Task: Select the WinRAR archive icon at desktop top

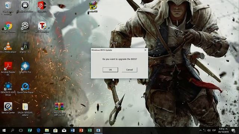Action: point(93,7)
